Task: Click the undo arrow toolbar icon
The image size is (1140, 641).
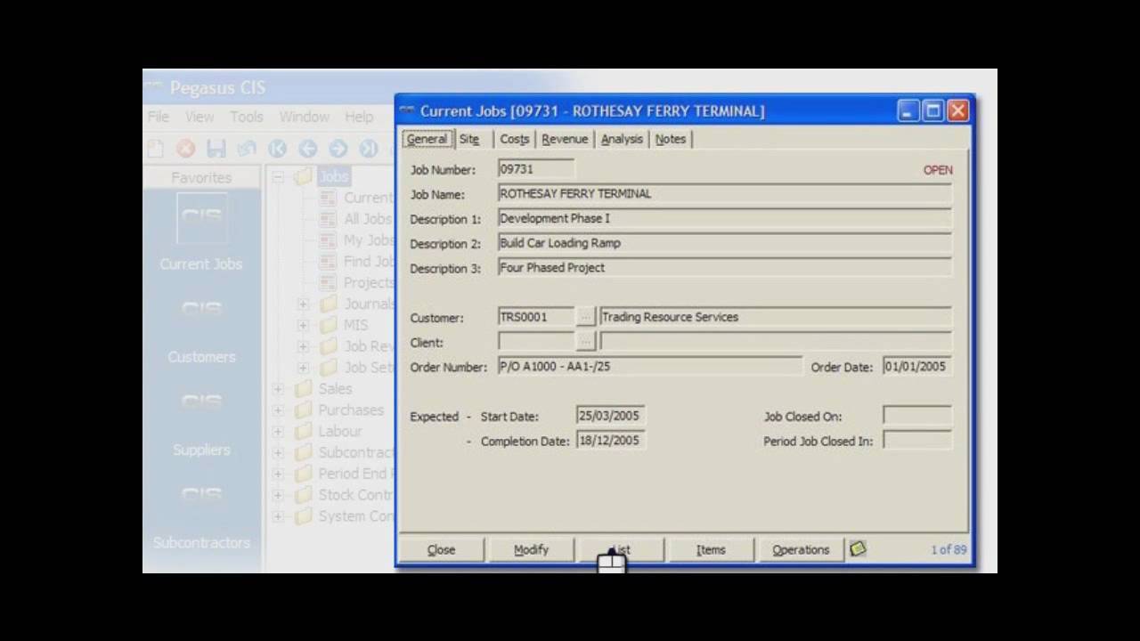Action: [246, 149]
